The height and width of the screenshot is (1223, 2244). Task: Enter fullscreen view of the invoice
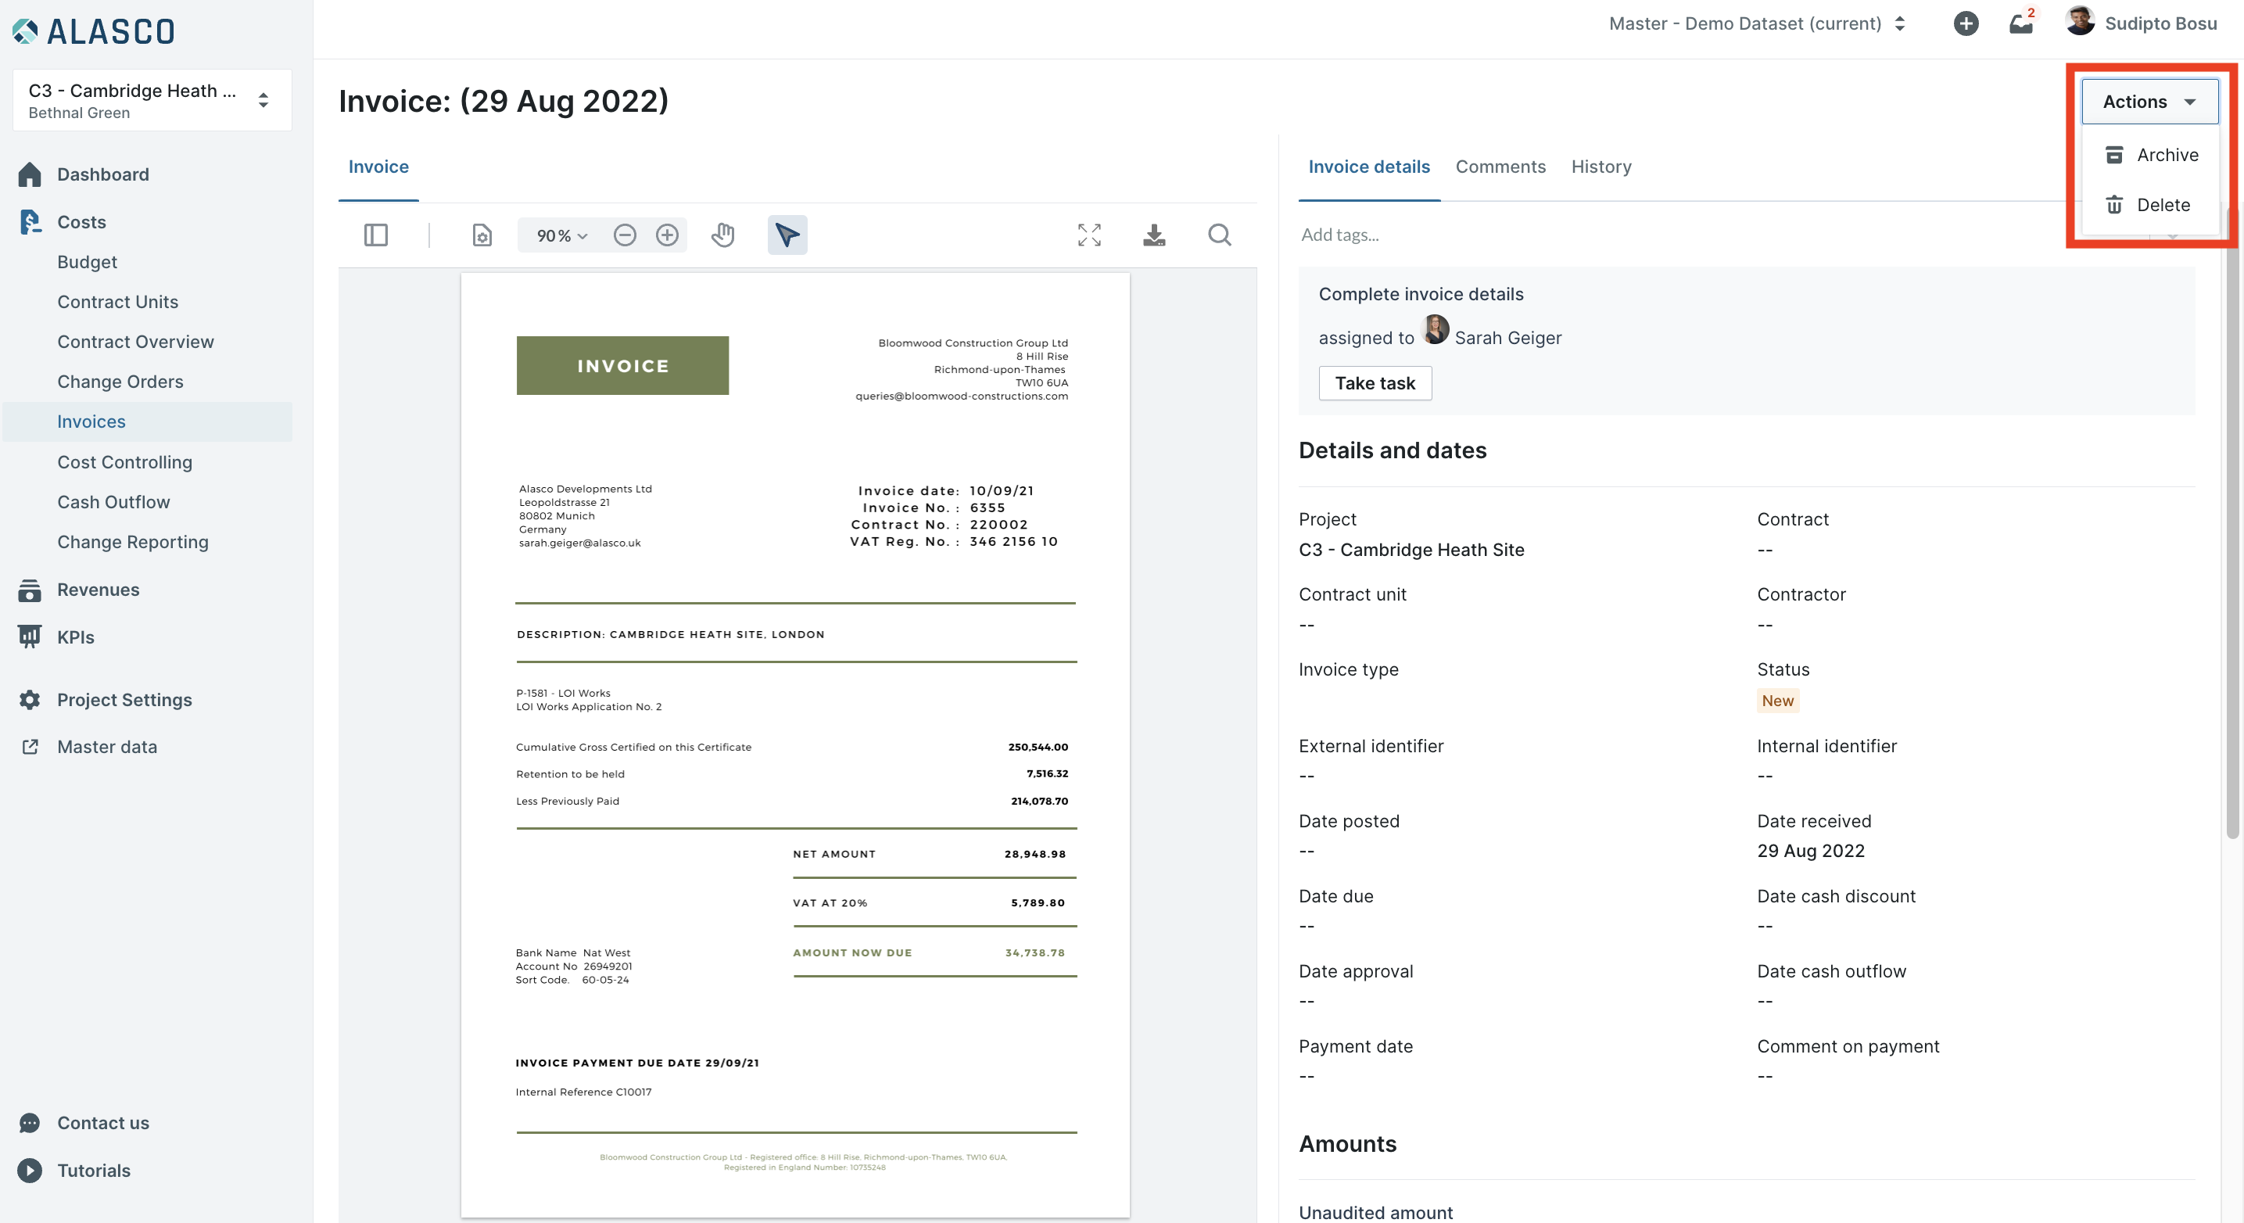(x=1089, y=235)
